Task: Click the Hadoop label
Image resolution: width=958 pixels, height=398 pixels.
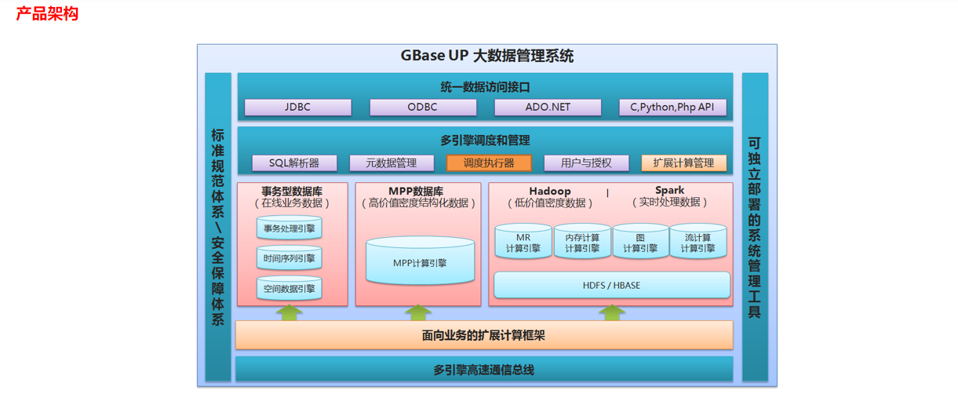Action: click(549, 191)
